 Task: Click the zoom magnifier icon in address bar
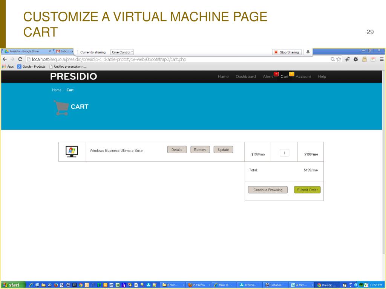332,59
